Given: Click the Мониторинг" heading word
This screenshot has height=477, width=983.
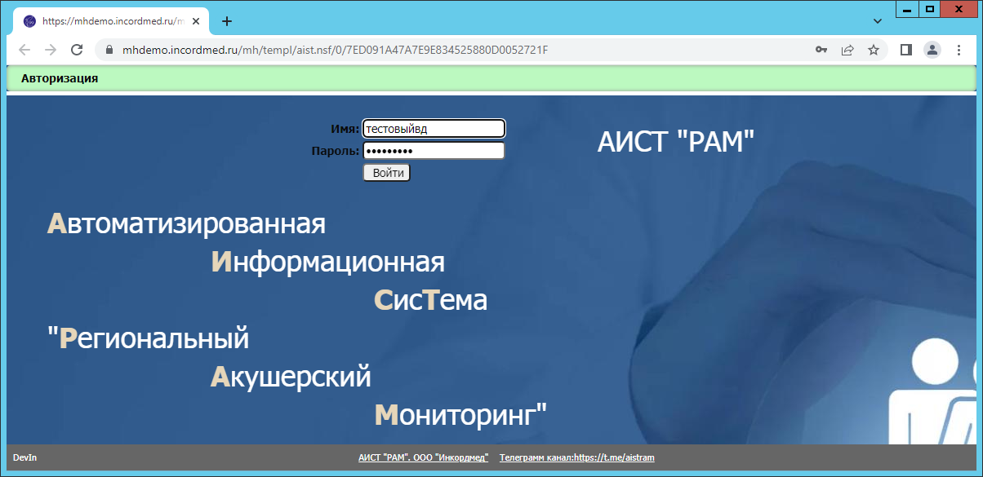Looking at the screenshot, I should 460,416.
